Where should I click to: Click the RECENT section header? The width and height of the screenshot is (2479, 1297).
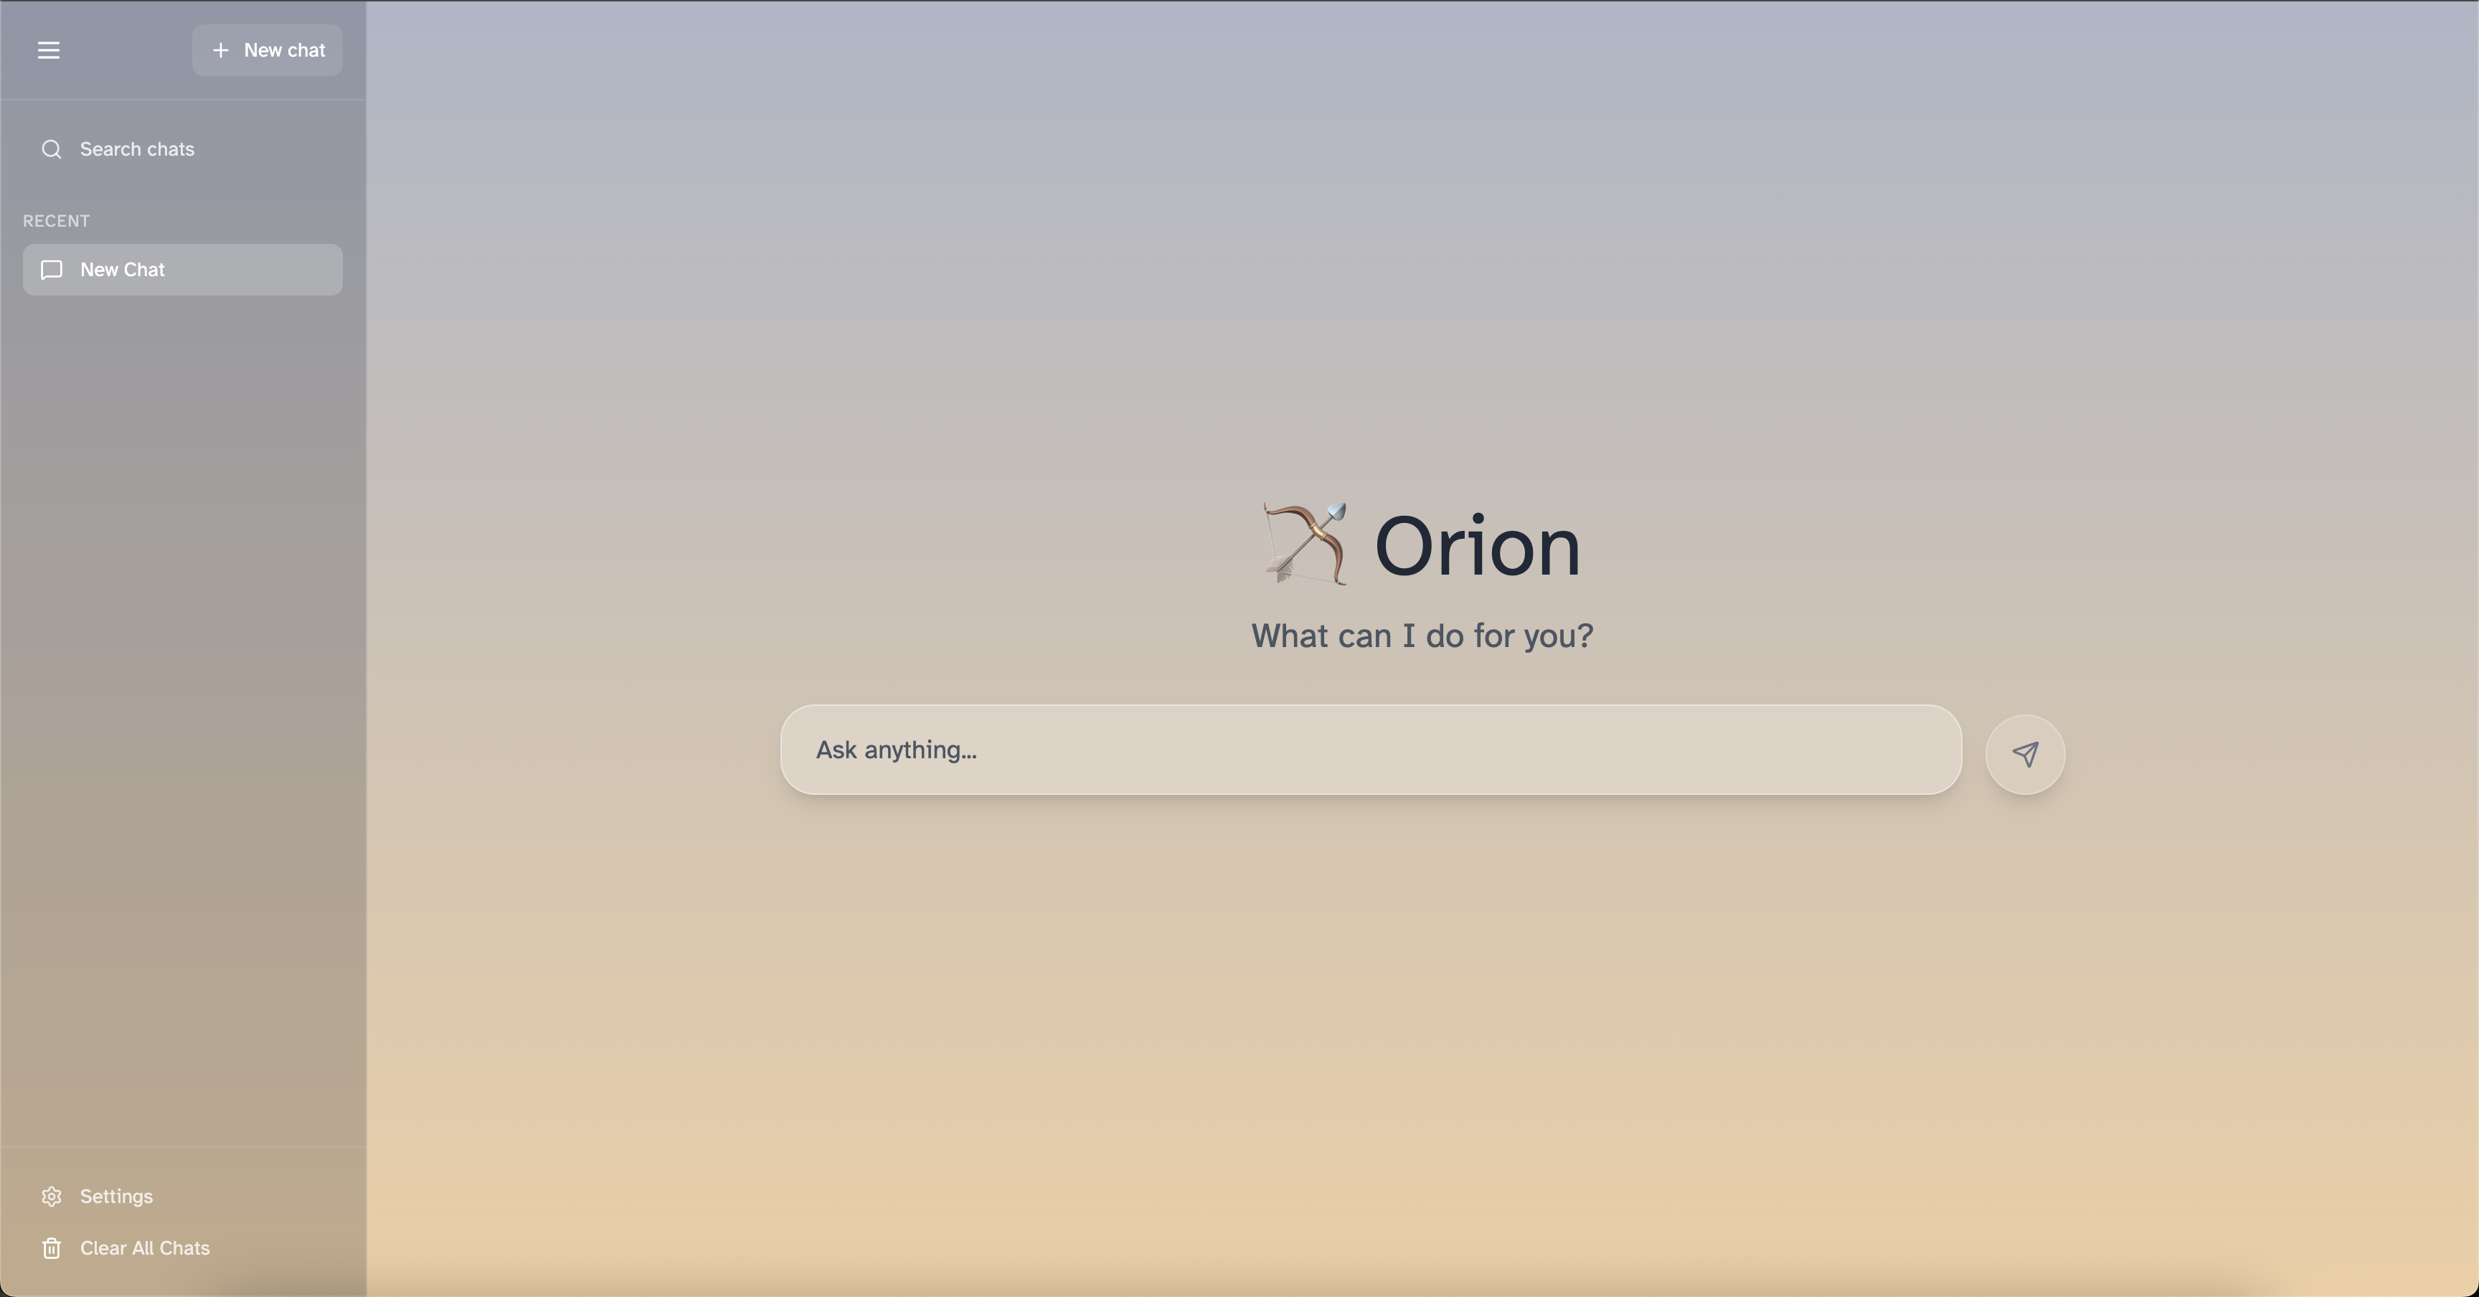(x=57, y=221)
